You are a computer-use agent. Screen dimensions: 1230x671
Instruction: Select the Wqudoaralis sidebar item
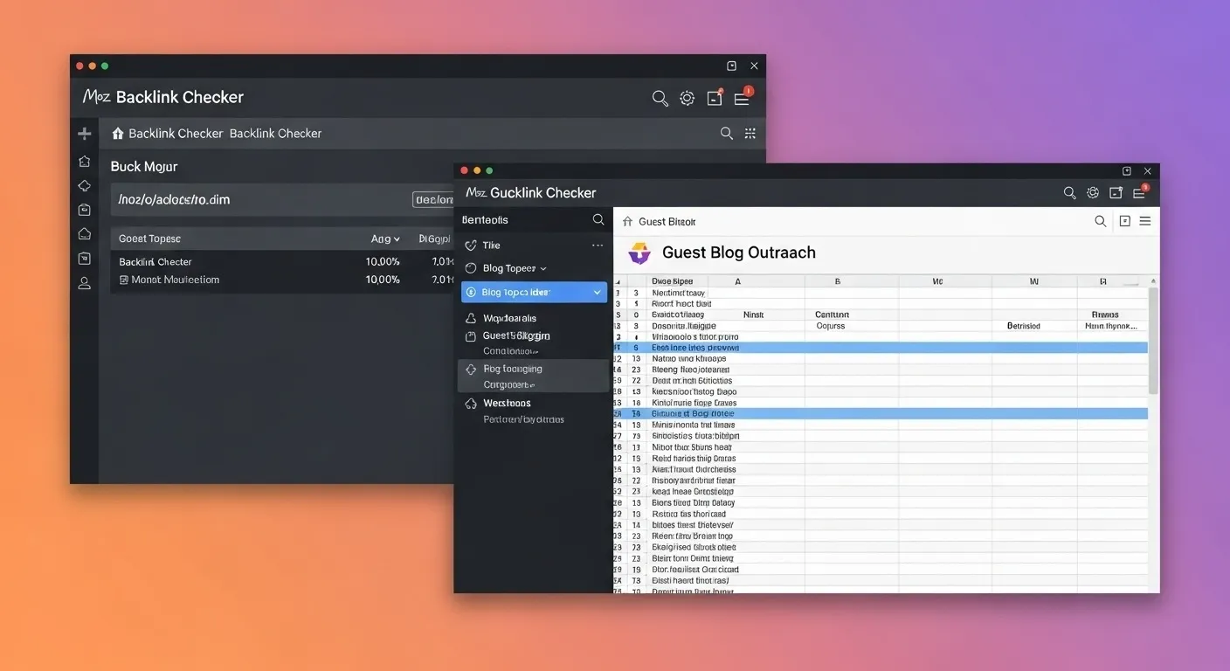click(x=509, y=319)
